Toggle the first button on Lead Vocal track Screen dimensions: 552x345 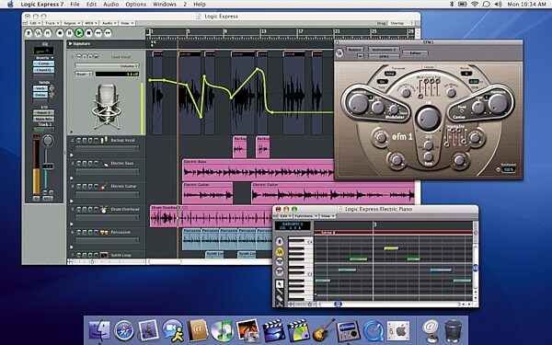coord(79,57)
